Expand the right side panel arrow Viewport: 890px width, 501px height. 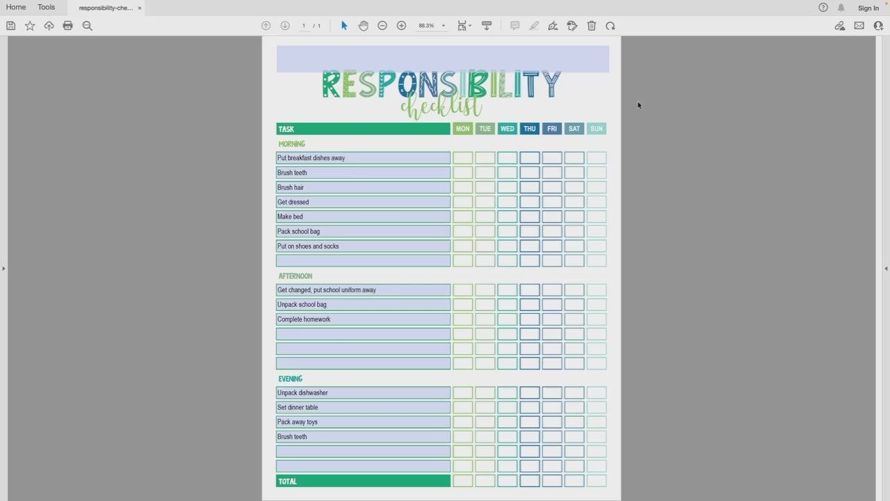tap(886, 269)
